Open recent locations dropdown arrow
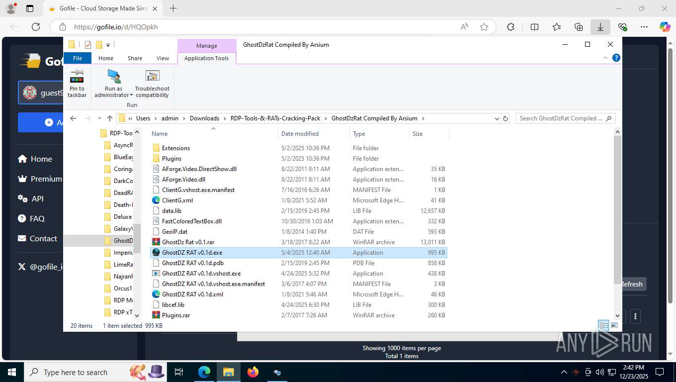Viewport: 676px width, 382px height. 99,118
